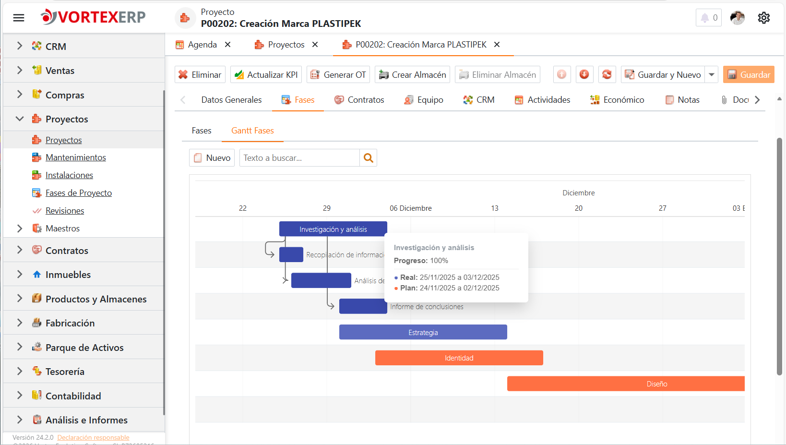Click the search magnifier icon
Screen dimensions: 786x445
tap(368, 157)
